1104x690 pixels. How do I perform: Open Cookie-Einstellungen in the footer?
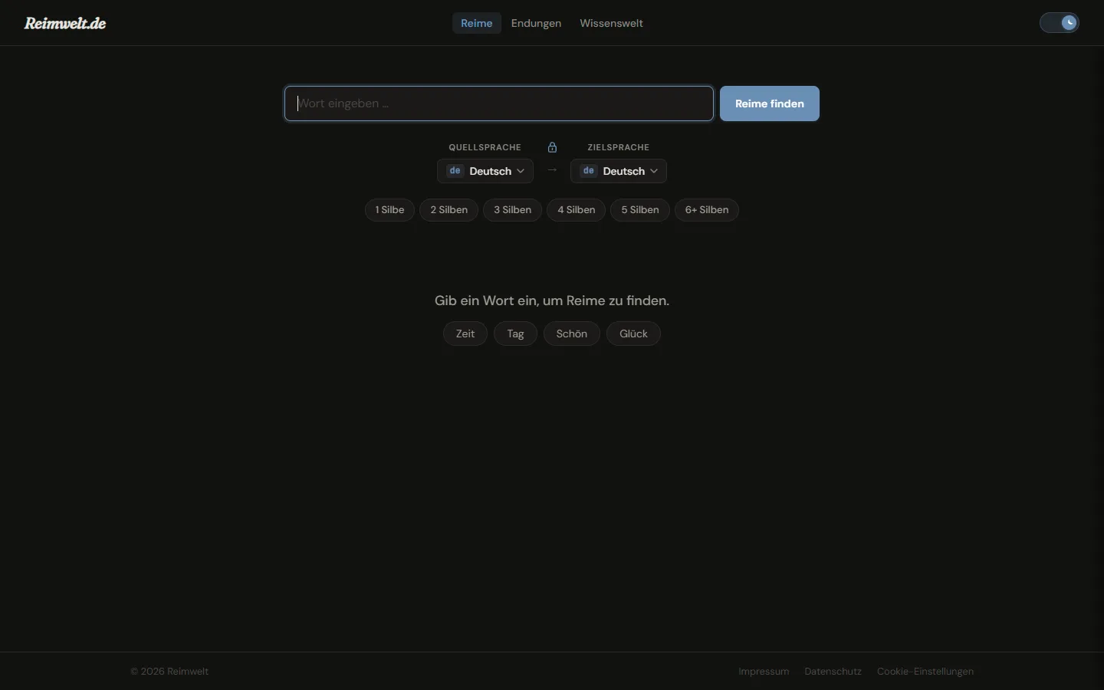(925, 672)
